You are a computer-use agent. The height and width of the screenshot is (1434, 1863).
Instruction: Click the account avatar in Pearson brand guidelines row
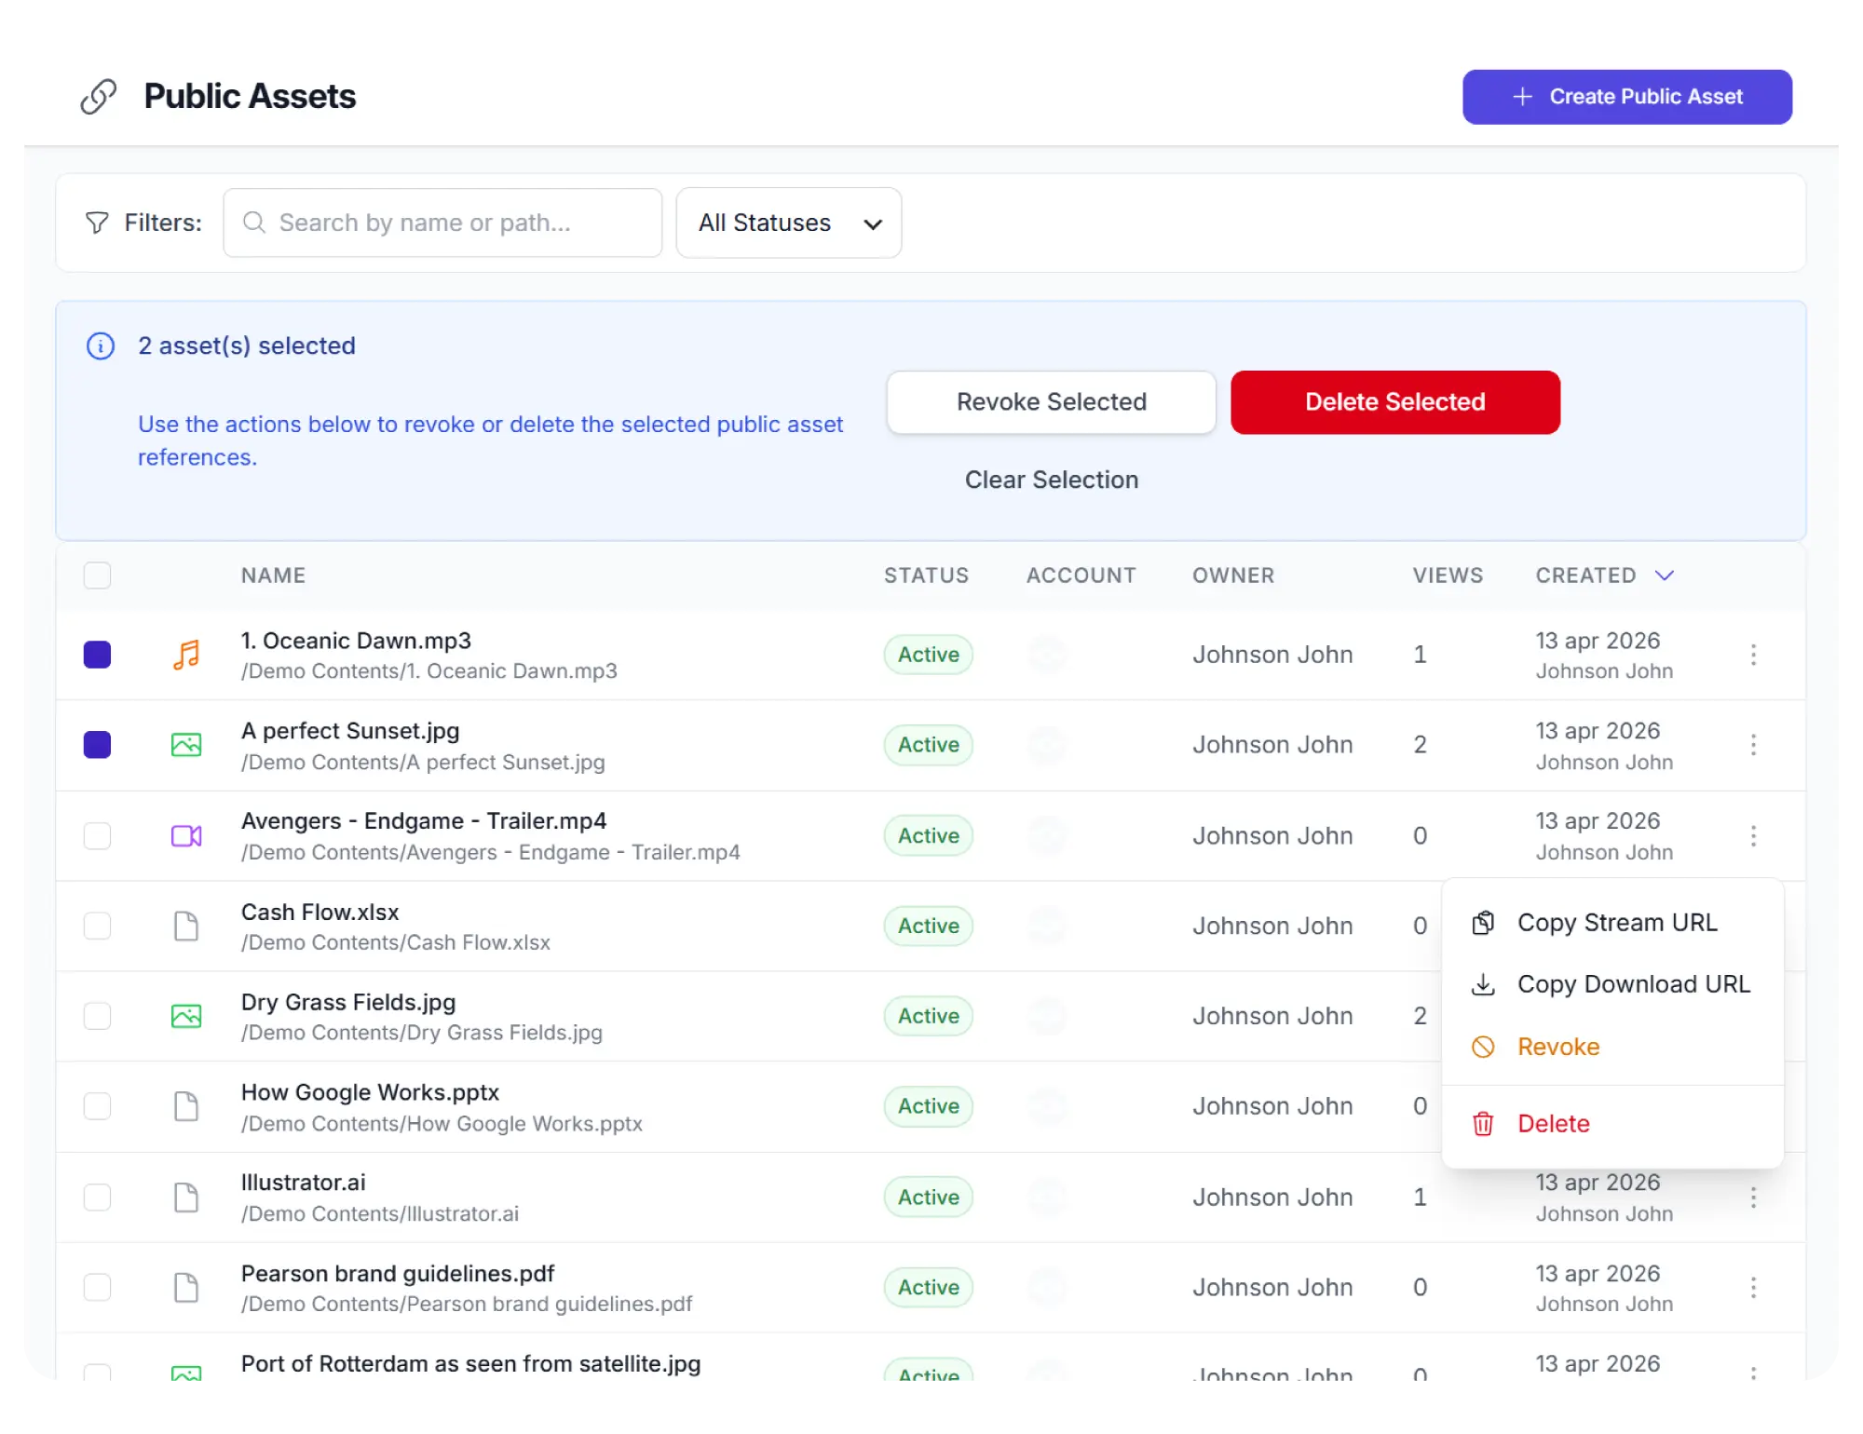pos(1048,1288)
